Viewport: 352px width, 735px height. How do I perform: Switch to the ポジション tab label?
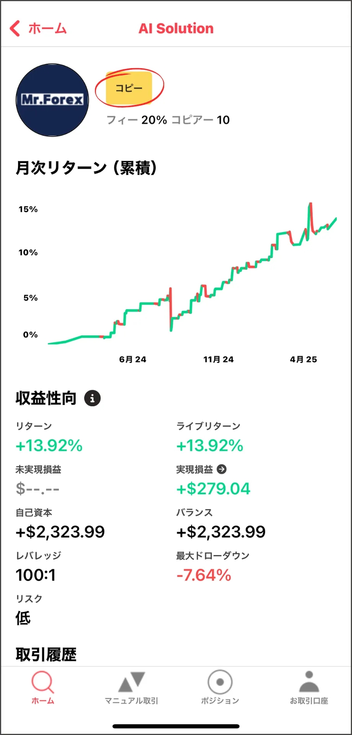220,701
